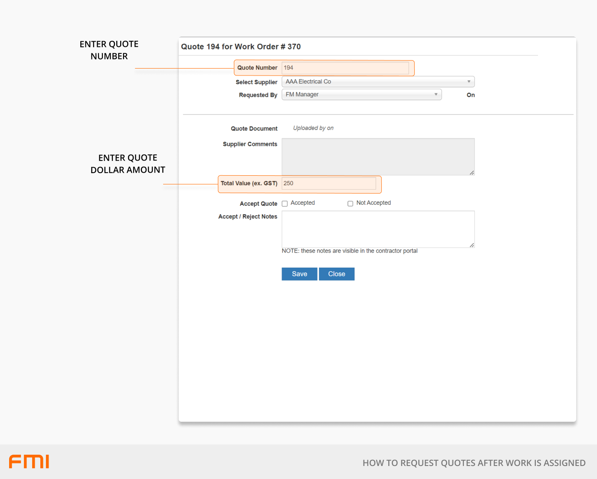Focus the Accept / Reject Notes text box
The width and height of the screenshot is (597, 479).
coord(378,229)
